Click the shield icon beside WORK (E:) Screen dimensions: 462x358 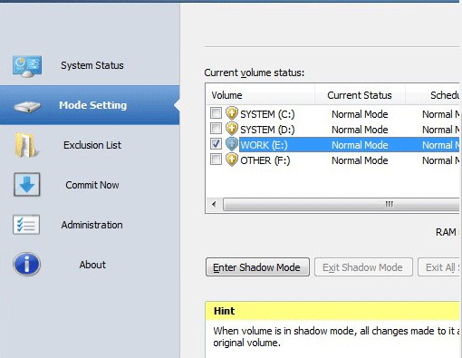(x=232, y=144)
